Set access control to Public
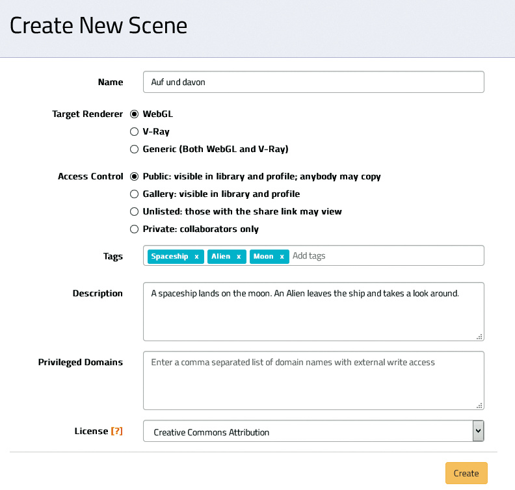 pyautogui.click(x=135, y=176)
